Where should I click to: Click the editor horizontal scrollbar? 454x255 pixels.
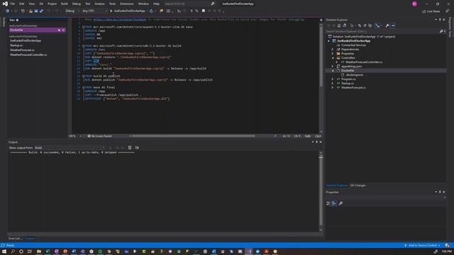click(x=194, y=136)
